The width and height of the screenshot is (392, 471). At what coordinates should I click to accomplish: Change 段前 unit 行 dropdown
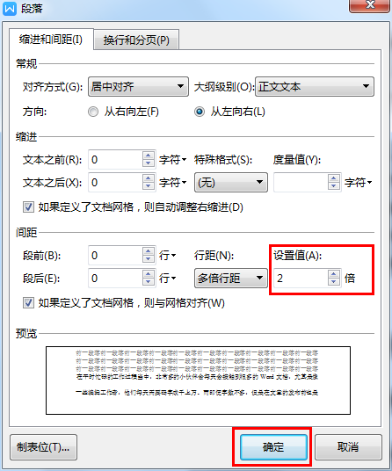(167, 256)
